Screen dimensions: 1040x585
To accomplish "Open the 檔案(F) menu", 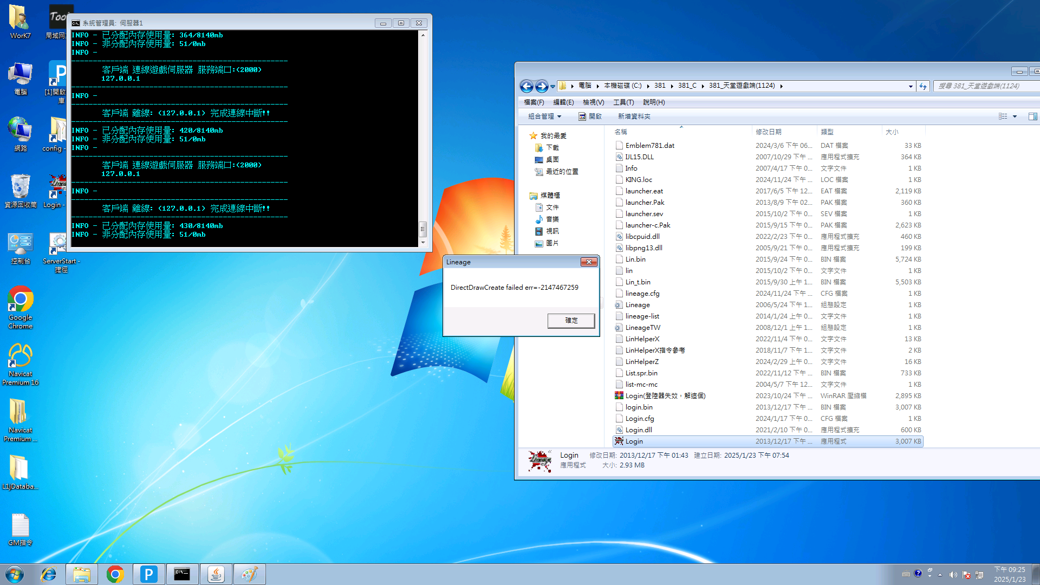I will [x=534, y=102].
